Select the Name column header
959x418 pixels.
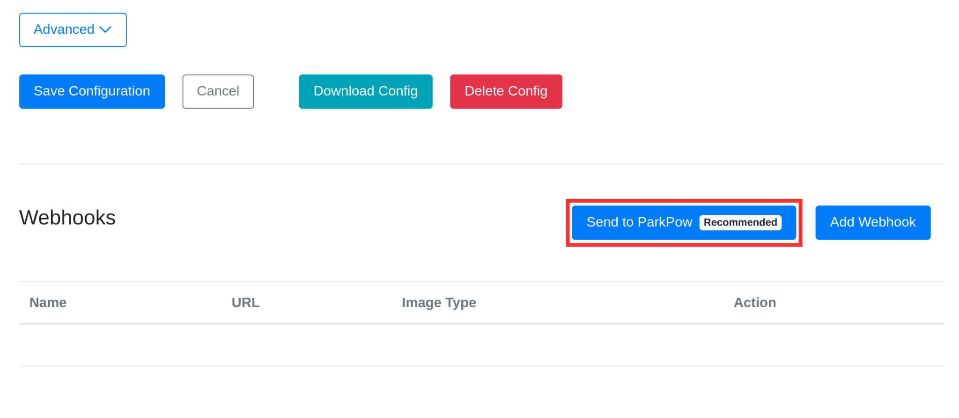coord(48,302)
